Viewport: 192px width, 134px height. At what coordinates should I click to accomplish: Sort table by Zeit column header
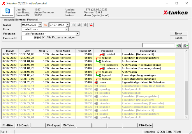point(28,51)
